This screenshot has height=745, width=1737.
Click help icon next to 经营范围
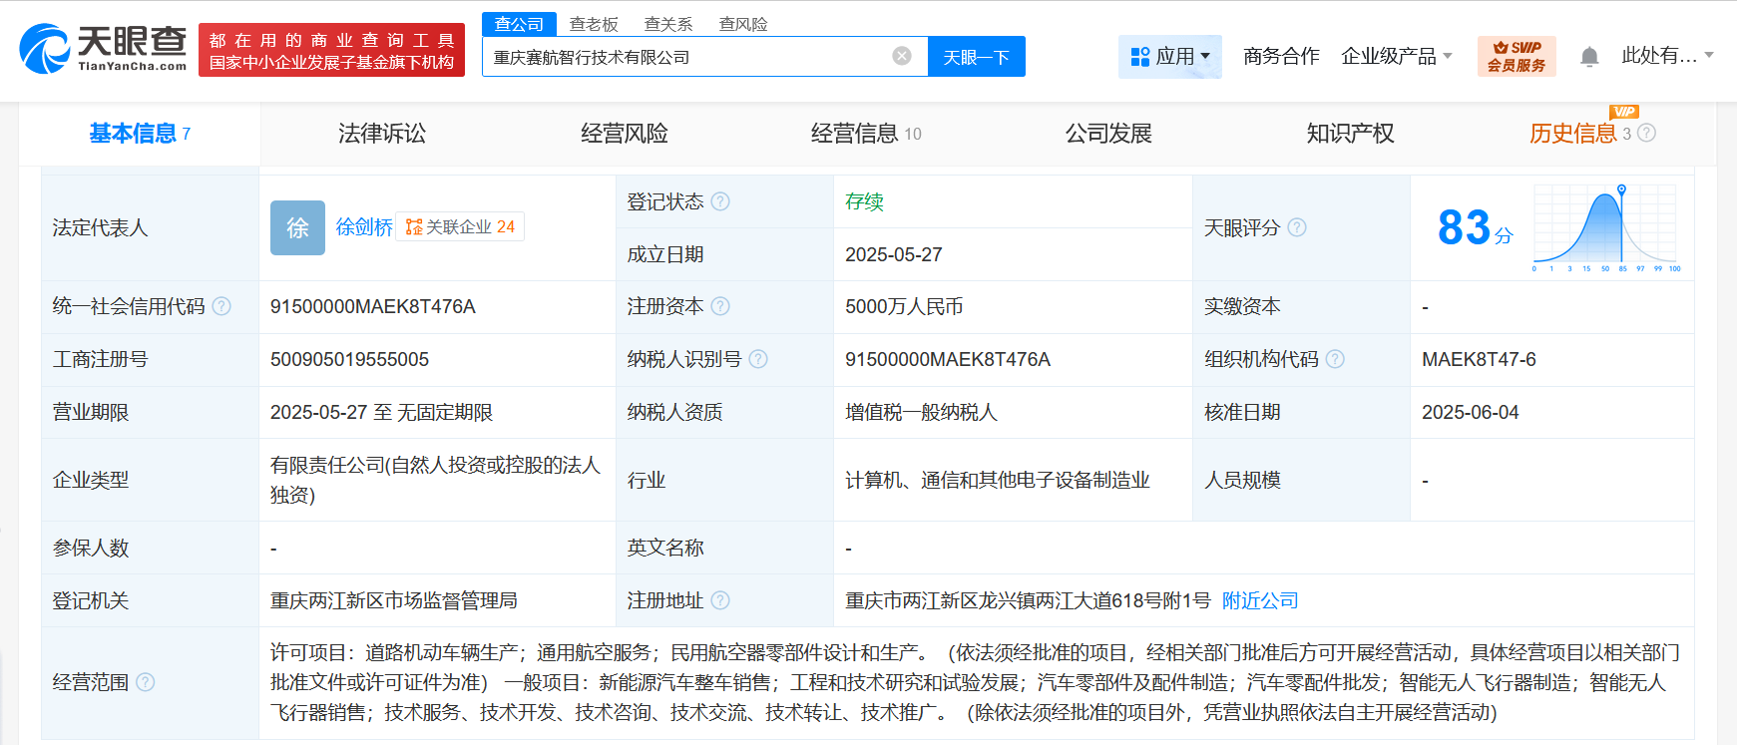(x=146, y=682)
